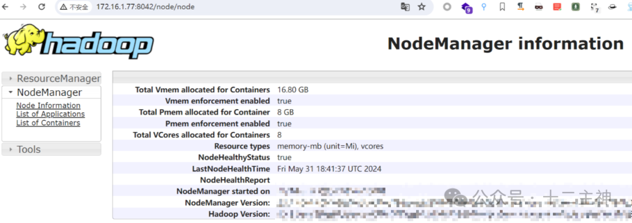Click the Resource types label

pyautogui.click(x=242, y=147)
